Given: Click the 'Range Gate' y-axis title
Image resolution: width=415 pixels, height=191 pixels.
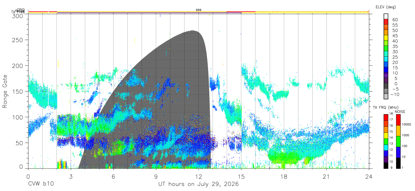Looking at the screenshot, I should [5, 91].
